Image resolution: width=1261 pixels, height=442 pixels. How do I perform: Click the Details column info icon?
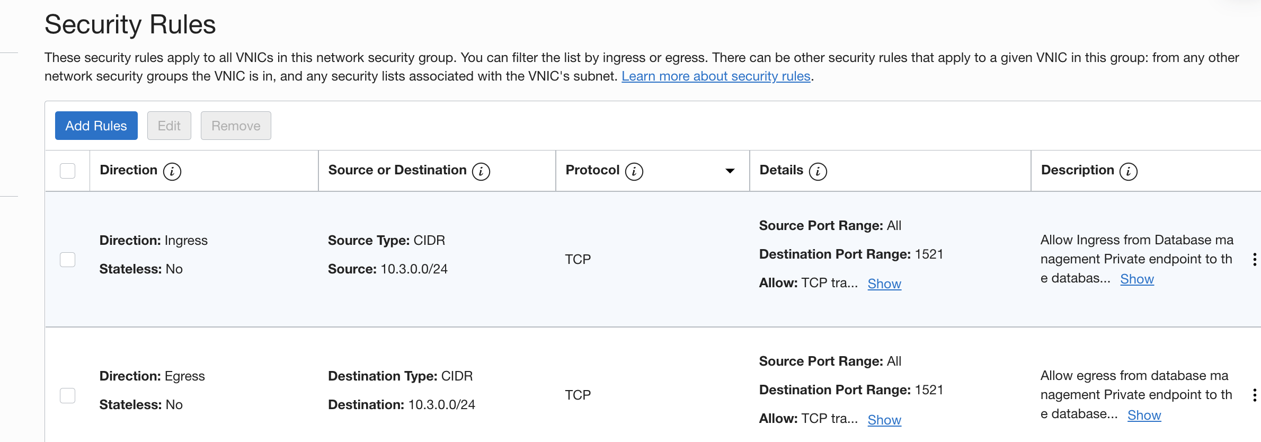point(818,171)
